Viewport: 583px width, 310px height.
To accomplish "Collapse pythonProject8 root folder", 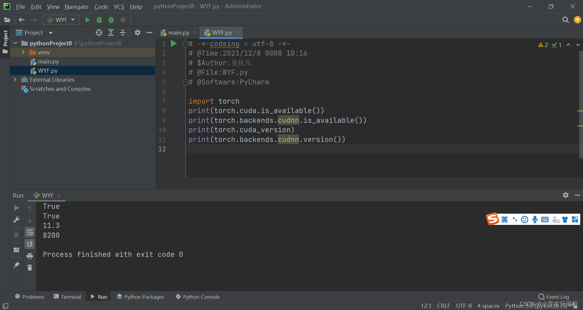I will (x=15, y=43).
